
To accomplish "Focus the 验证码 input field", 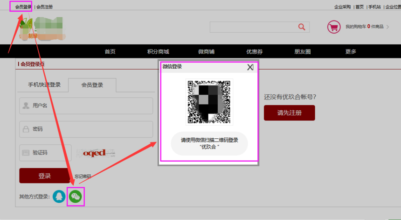I will point(46,153).
